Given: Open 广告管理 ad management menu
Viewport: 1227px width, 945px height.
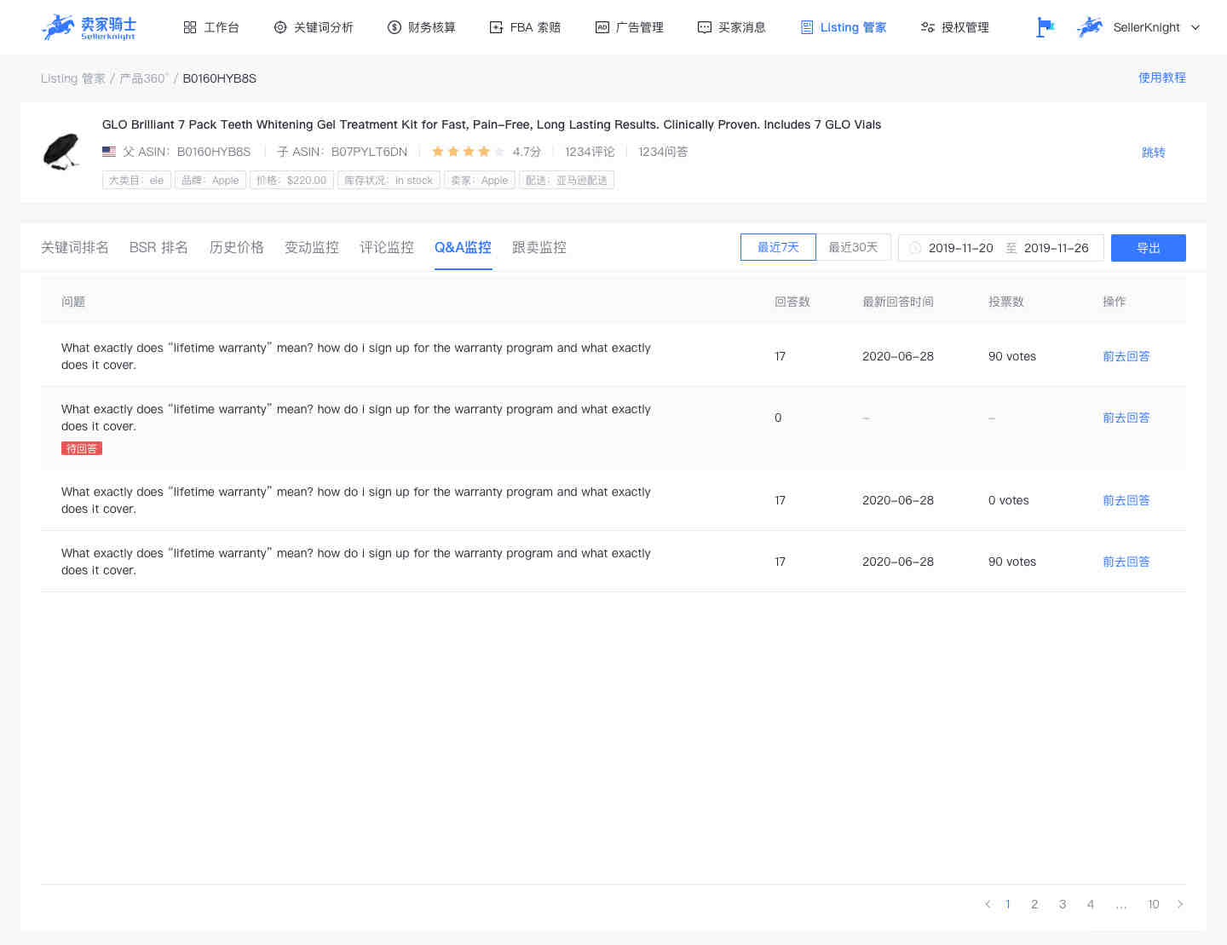Looking at the screenshot, I should point(630,27).
